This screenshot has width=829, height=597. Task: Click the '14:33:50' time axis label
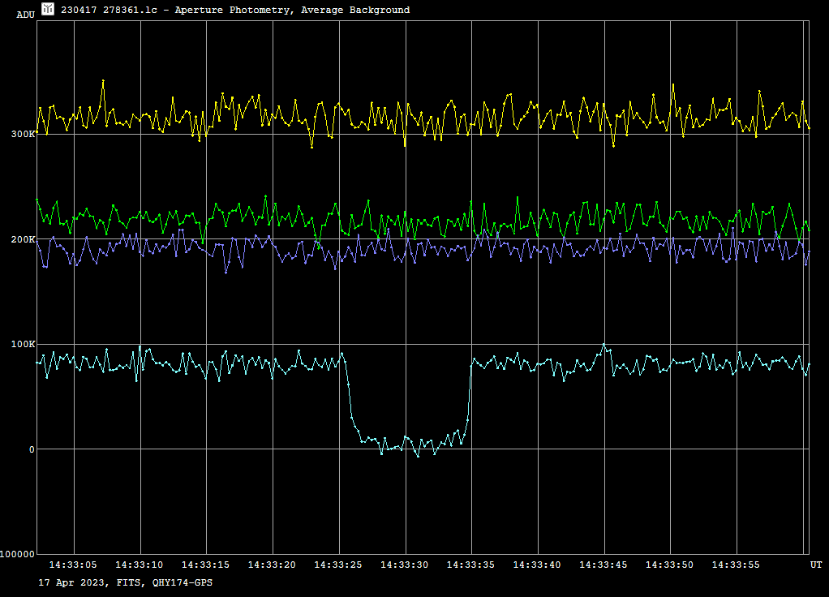669,565
